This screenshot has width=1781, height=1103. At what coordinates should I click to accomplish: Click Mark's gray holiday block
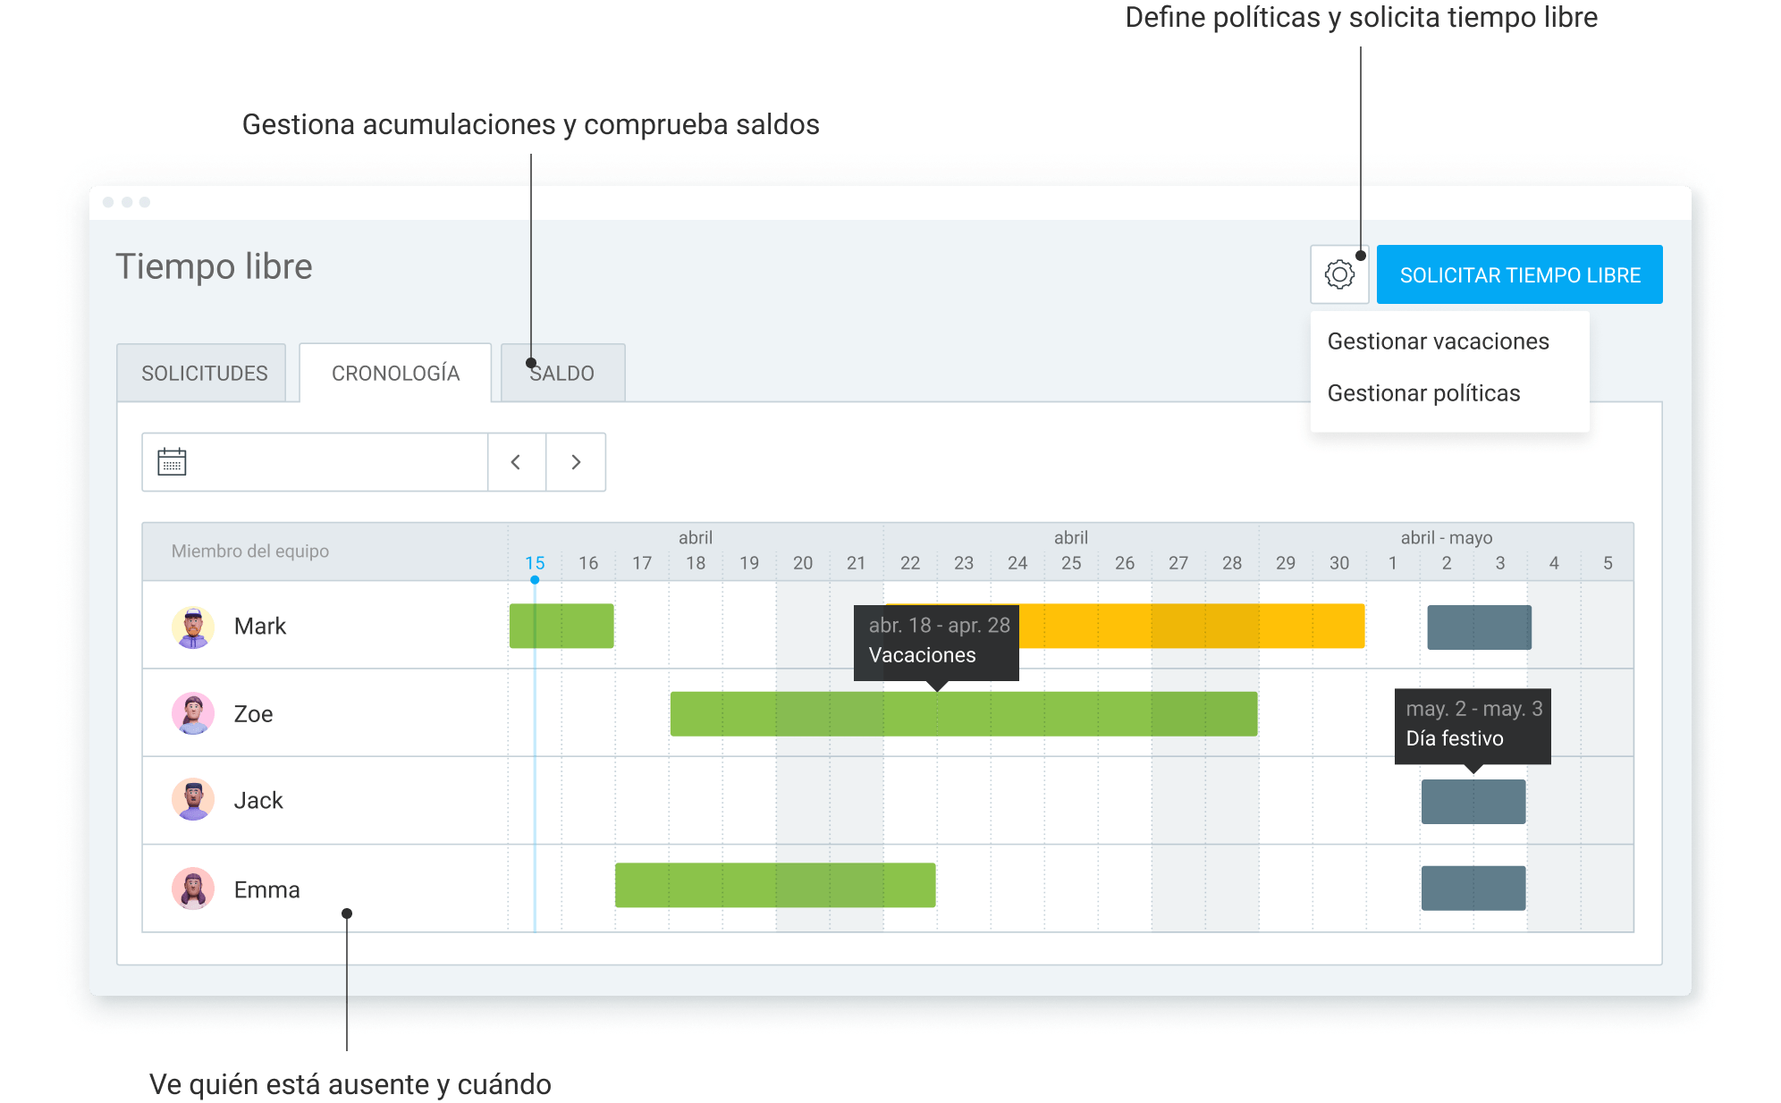coord(1479,627)
